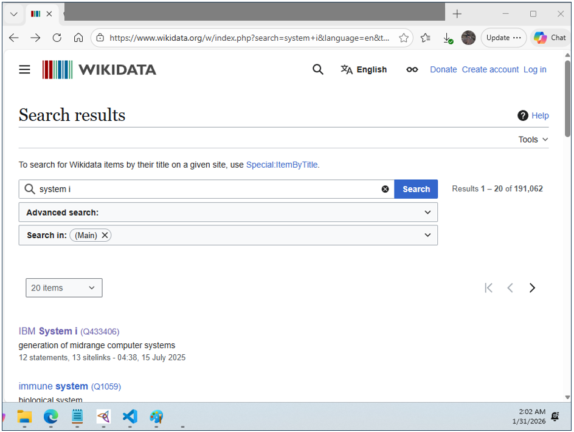Click browser refresh button
The width and height of the screenshot is (574, 432).
[x=57, y=38]
